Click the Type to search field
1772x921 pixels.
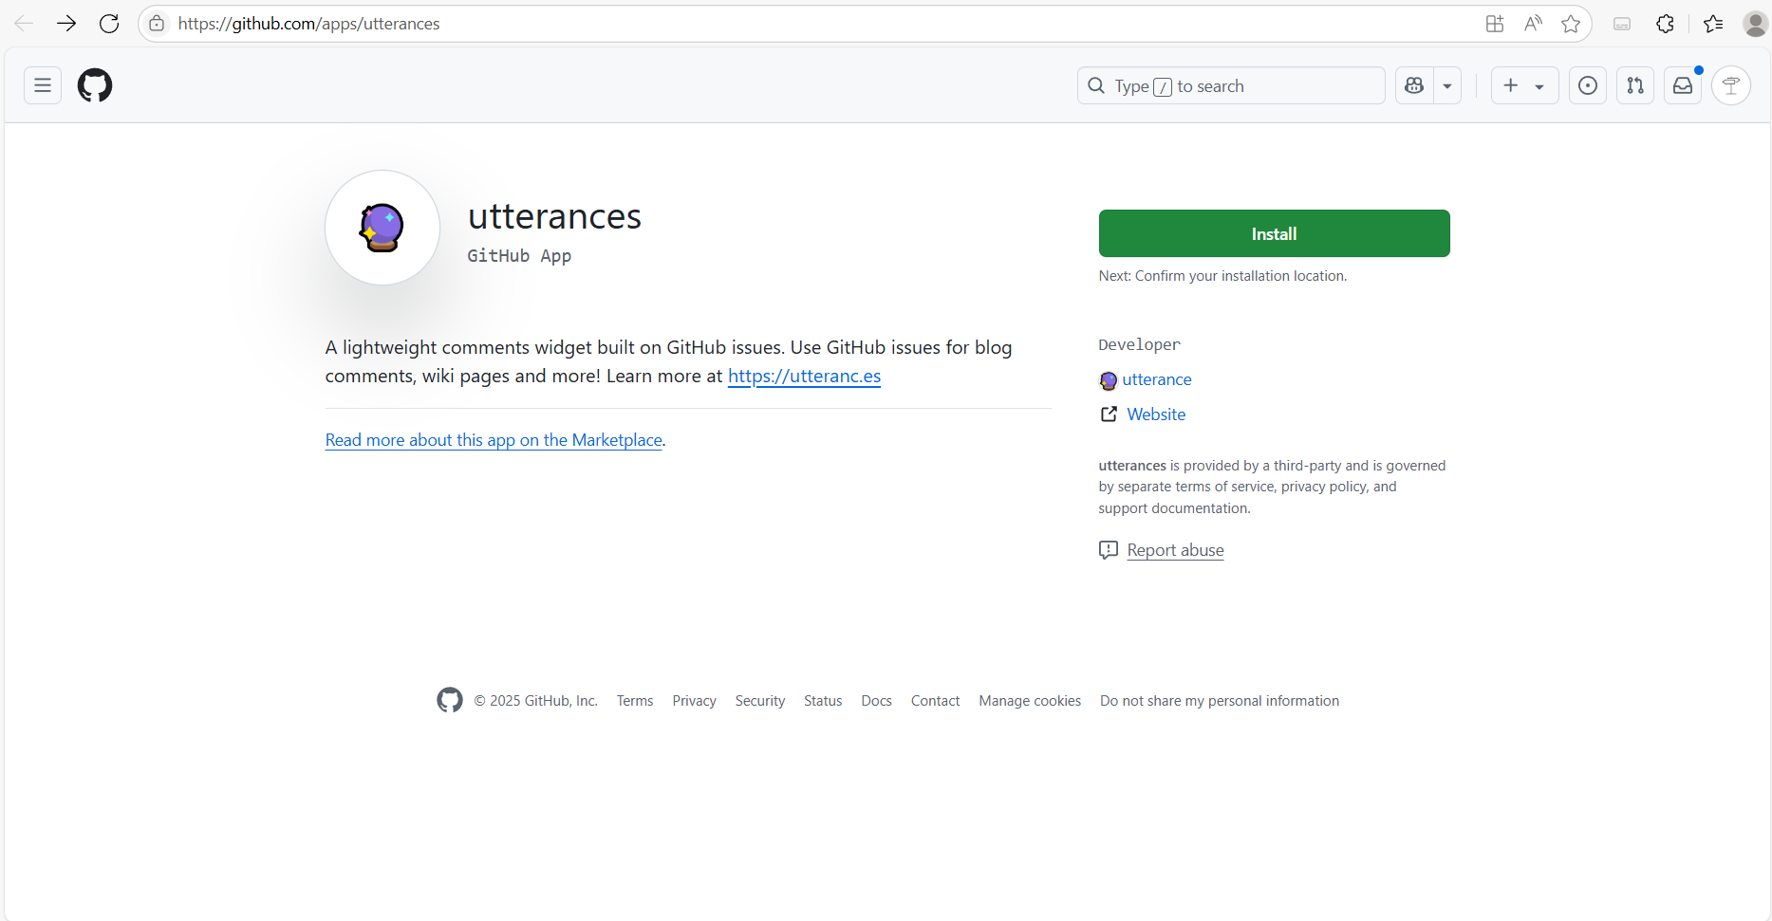coord(1230,85)
